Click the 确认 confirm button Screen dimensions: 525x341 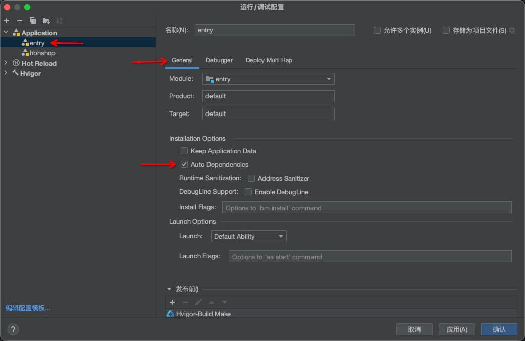coord(499,329)
